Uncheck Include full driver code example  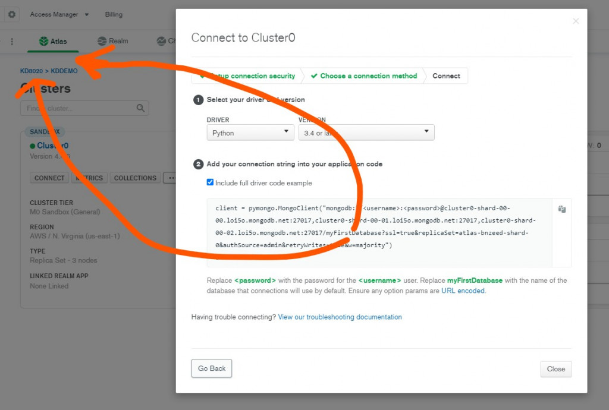pyautogui.click(x=210, y=182)
